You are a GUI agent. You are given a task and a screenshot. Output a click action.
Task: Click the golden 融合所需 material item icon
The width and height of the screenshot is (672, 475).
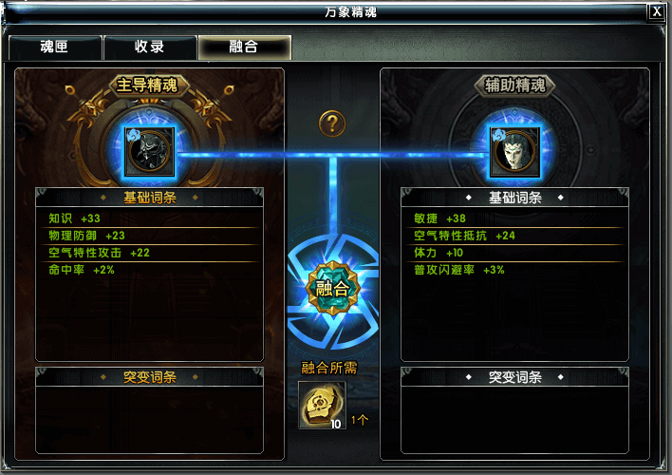[322, 405]
